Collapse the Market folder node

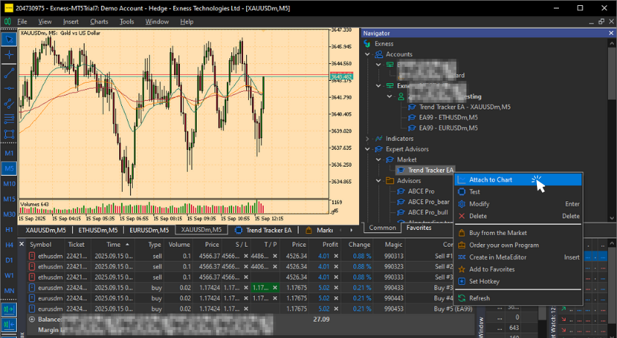tap(378, 159)
